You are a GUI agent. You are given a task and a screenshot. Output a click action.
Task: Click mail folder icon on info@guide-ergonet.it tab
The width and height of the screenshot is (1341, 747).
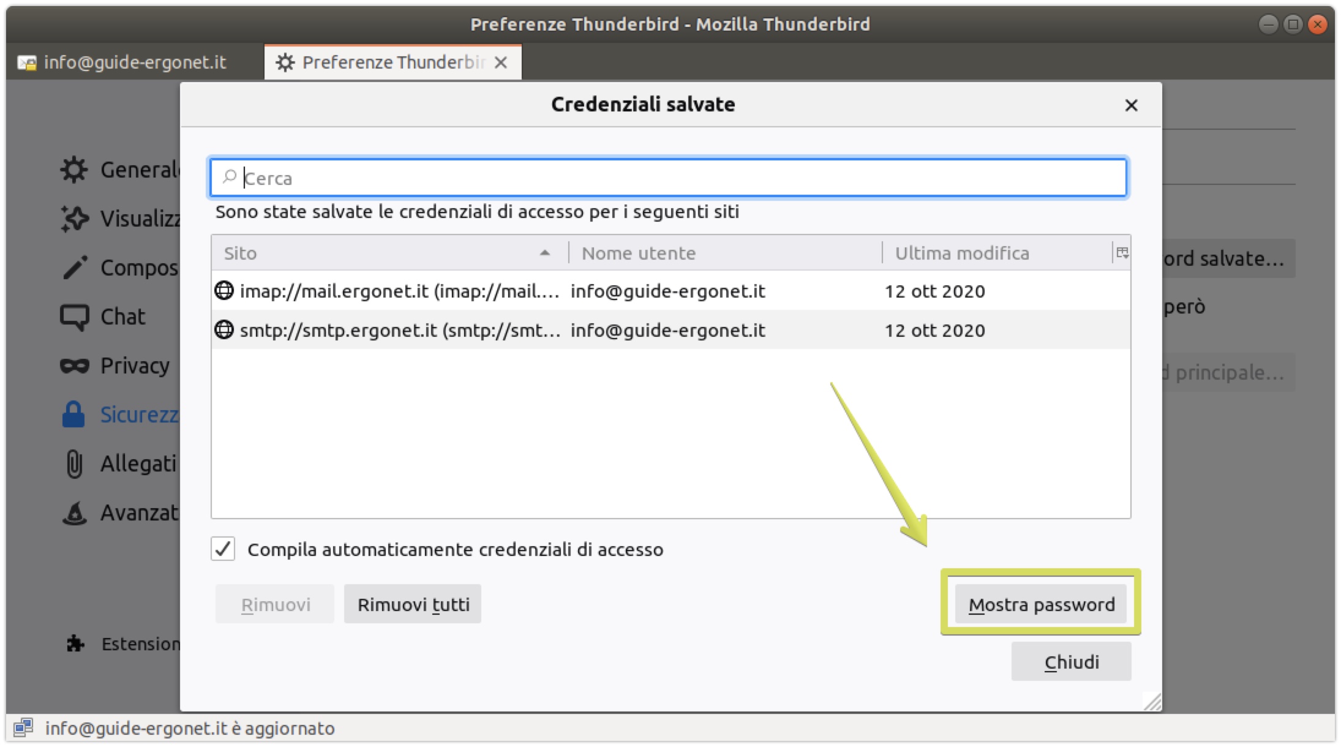coord(27,62)
